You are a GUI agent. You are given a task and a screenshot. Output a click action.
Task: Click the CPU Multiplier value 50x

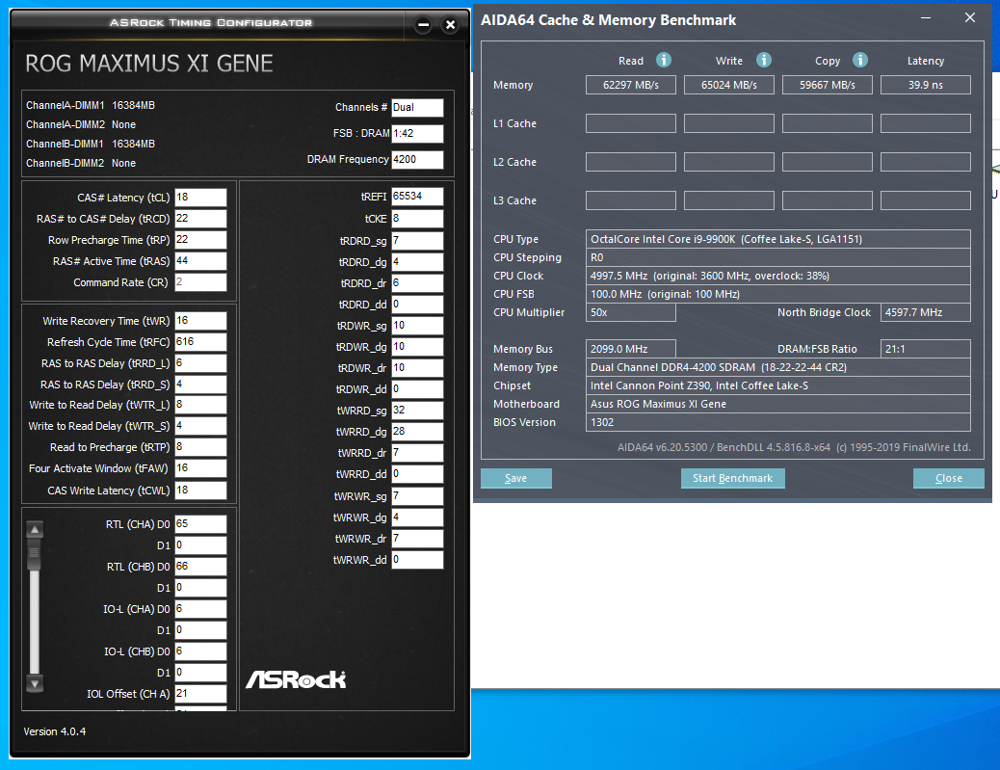pos(631,312)
